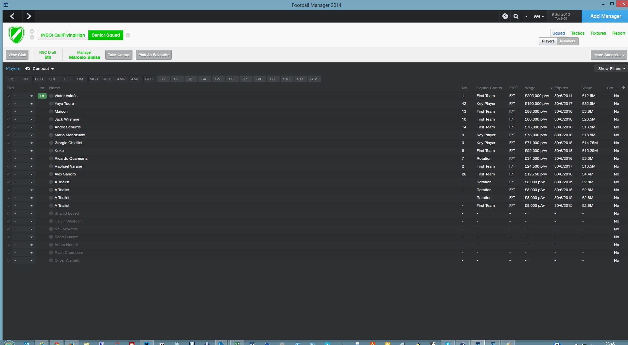
Task: Open info icon for Oliver Warnett
Action: tap(51, 260)
